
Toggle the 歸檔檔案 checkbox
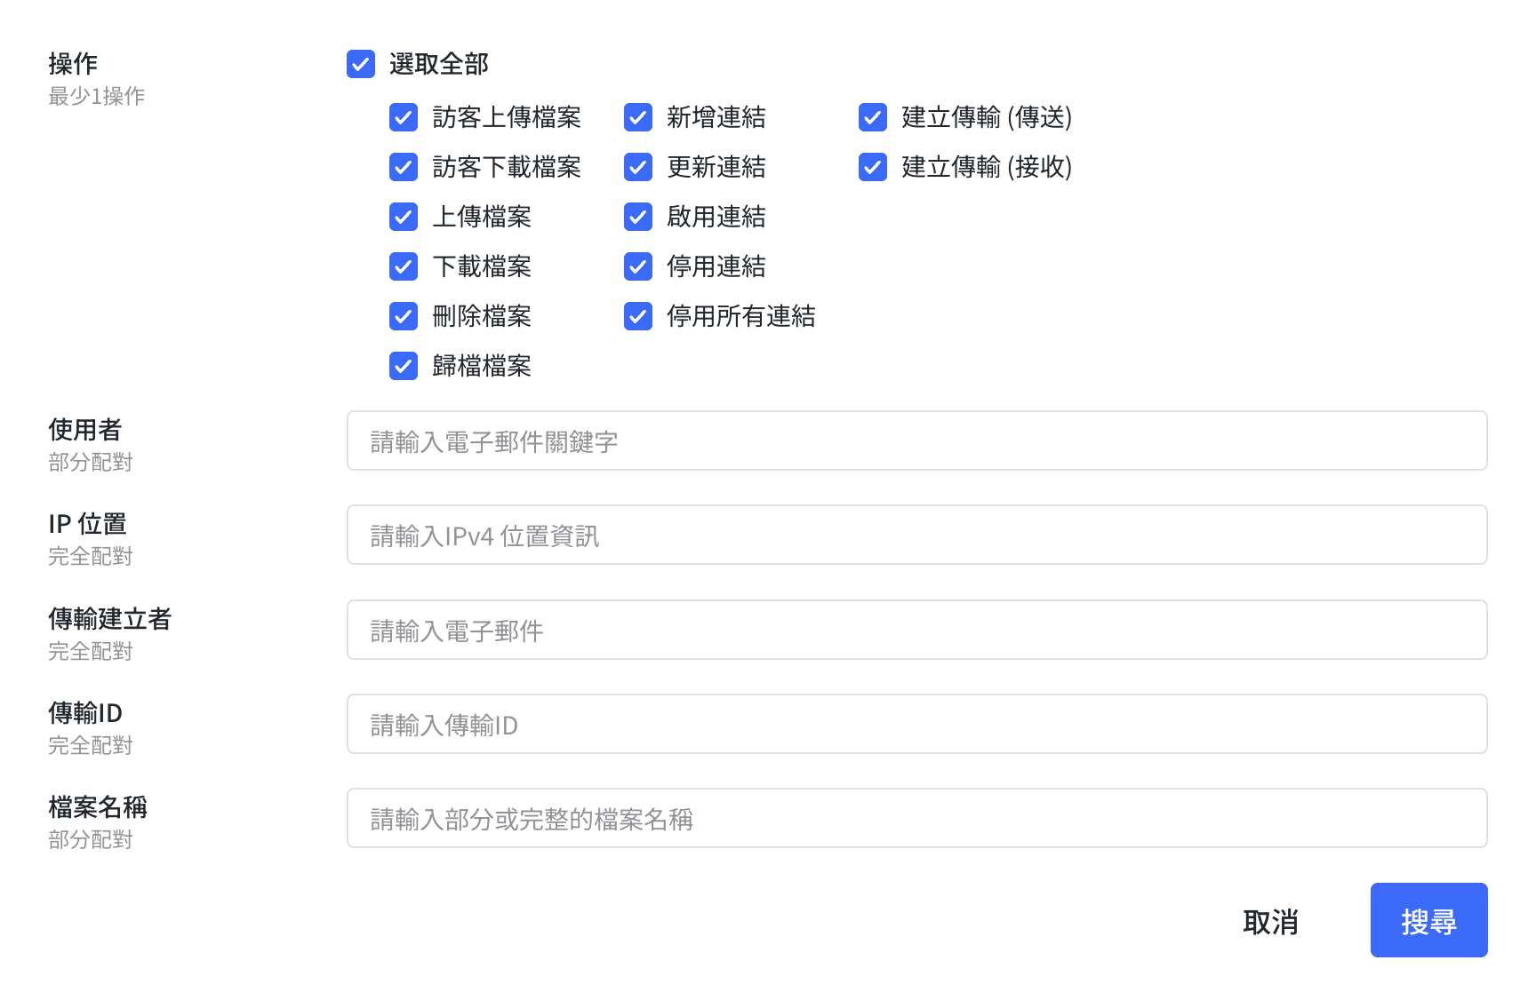[404, 366]
